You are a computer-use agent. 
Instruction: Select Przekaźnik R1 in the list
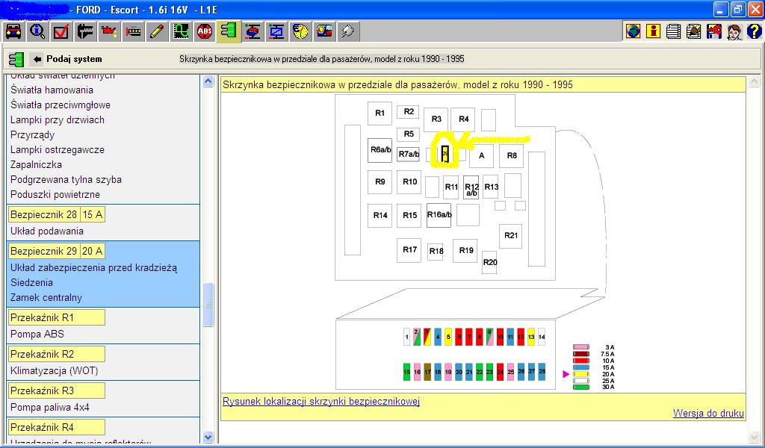tap(43, 317)
